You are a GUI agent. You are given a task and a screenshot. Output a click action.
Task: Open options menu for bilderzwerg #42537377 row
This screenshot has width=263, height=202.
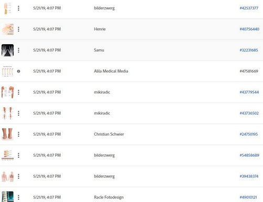pyautogui.click(x=18, y=8)
